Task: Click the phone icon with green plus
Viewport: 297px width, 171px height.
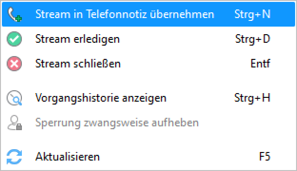Action: click(x=15, y=14)
